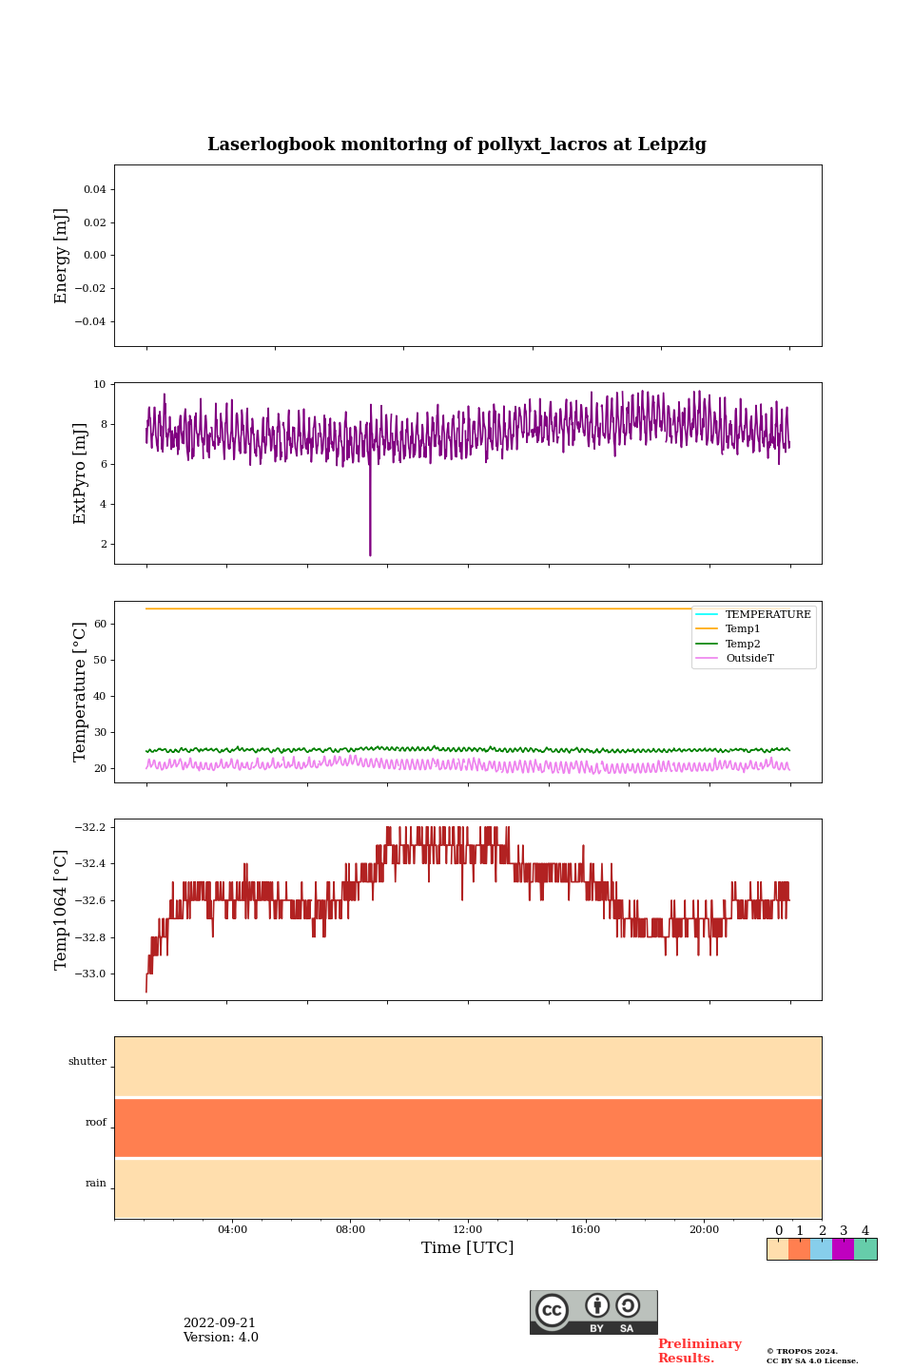Select color swatch labeled 0 in status legend
Viewport: 913px width, 1369px height.
[x=777, y=1249]
